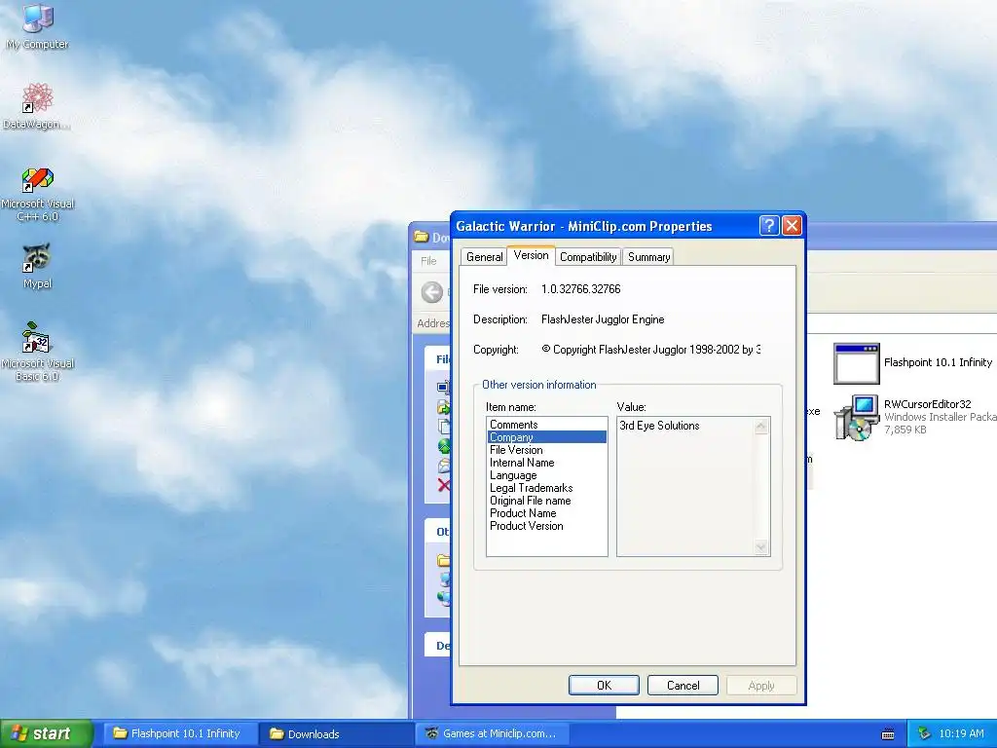This screenshot has height=748, width=997.
Task: Open the My Computer desktop icon
Action: click(38, 26)
